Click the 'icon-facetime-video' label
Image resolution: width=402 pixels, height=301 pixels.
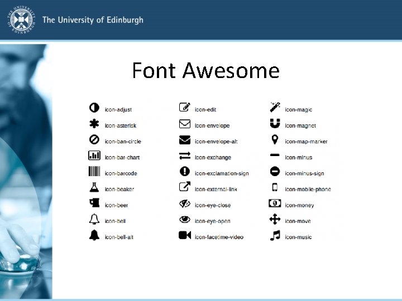pyautogui.click(x=219, y=237)
